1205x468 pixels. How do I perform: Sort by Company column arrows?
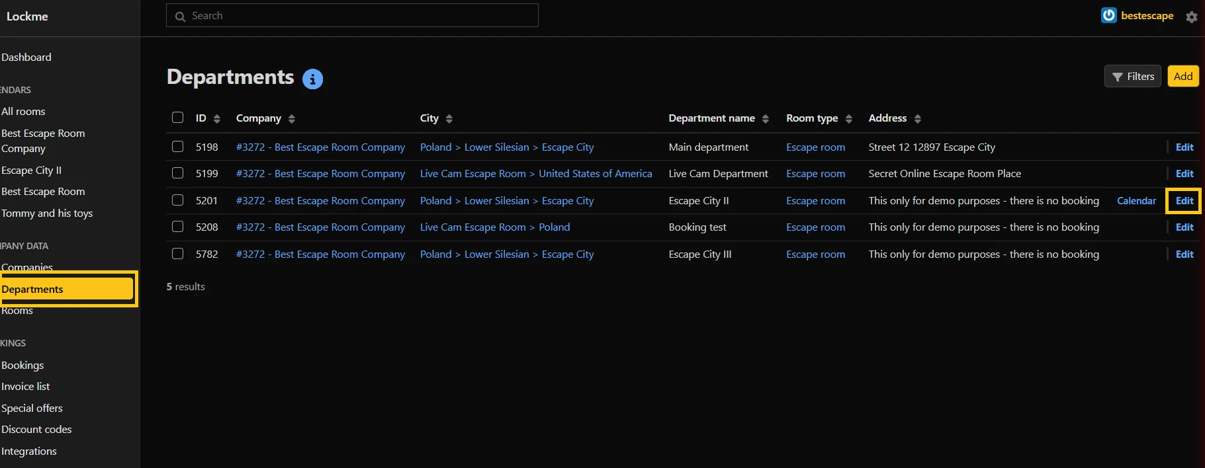(292, 119)
